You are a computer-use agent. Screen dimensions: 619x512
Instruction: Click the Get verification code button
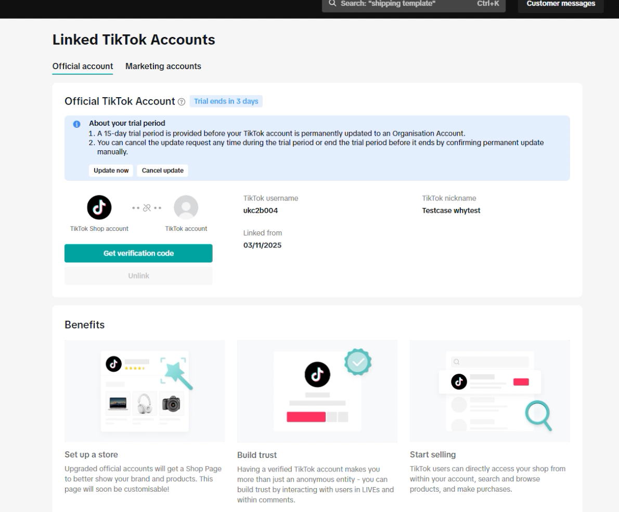[x=138, y=254]
